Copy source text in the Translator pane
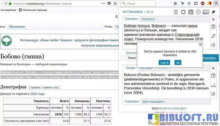The image size is (220, 126). [x=213, y=27]
